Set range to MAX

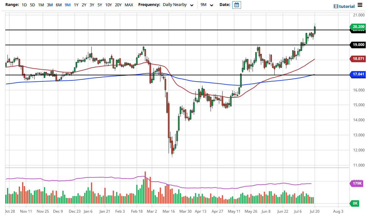pos(129,5)
